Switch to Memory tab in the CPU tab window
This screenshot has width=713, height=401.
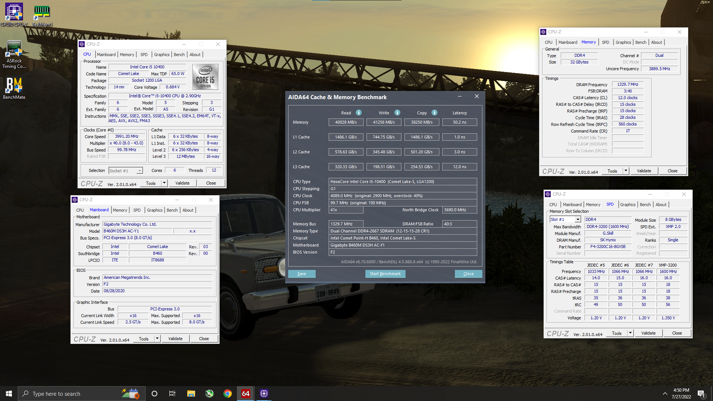[127, 55]
